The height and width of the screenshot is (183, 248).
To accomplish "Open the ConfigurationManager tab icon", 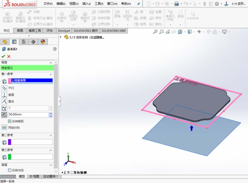I will [x=24, y=42].
